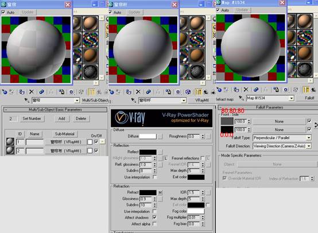Open the Falloff Type dropdown
This screenshot has height=233, width=318.
(282, 138)
